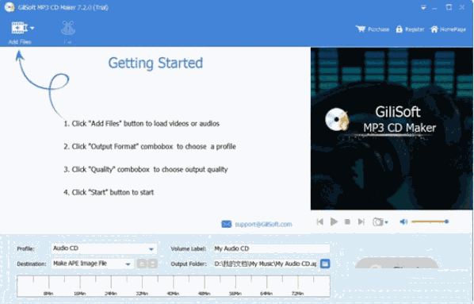Open the title bar options menu arrow

coord(423,8)
